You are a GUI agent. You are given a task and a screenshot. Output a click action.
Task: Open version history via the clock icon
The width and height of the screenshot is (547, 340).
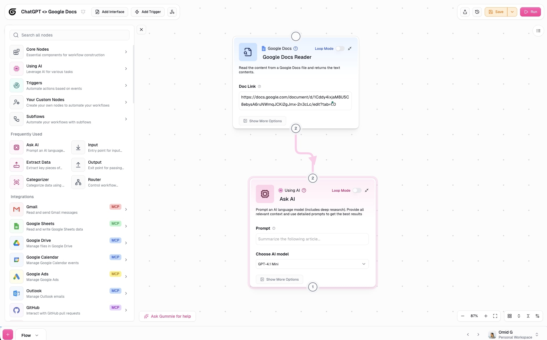click(x=477, y=12)
